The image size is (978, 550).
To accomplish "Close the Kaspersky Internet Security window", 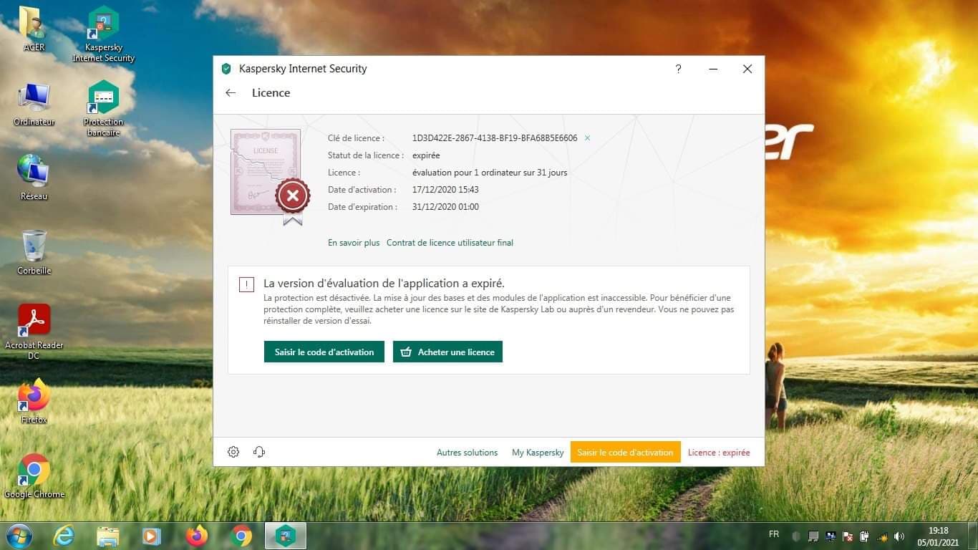I will (x=747, y=69).
